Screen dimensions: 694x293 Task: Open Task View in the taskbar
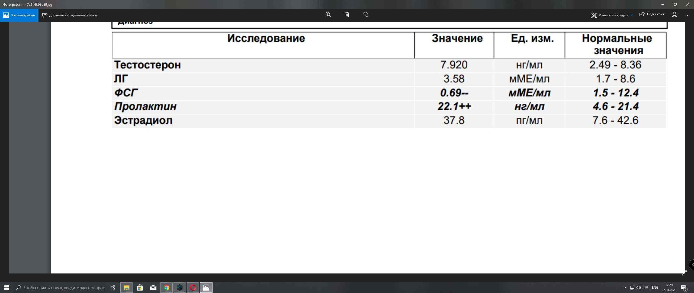(x=113, y=288)
